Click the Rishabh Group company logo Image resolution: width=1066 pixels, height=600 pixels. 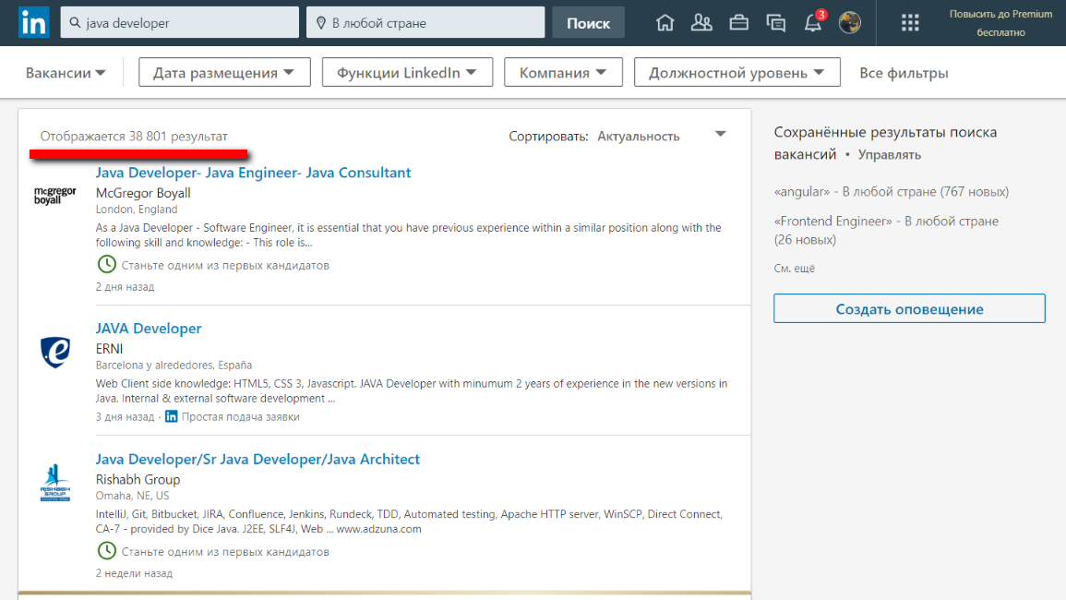(x=55, y=483)
